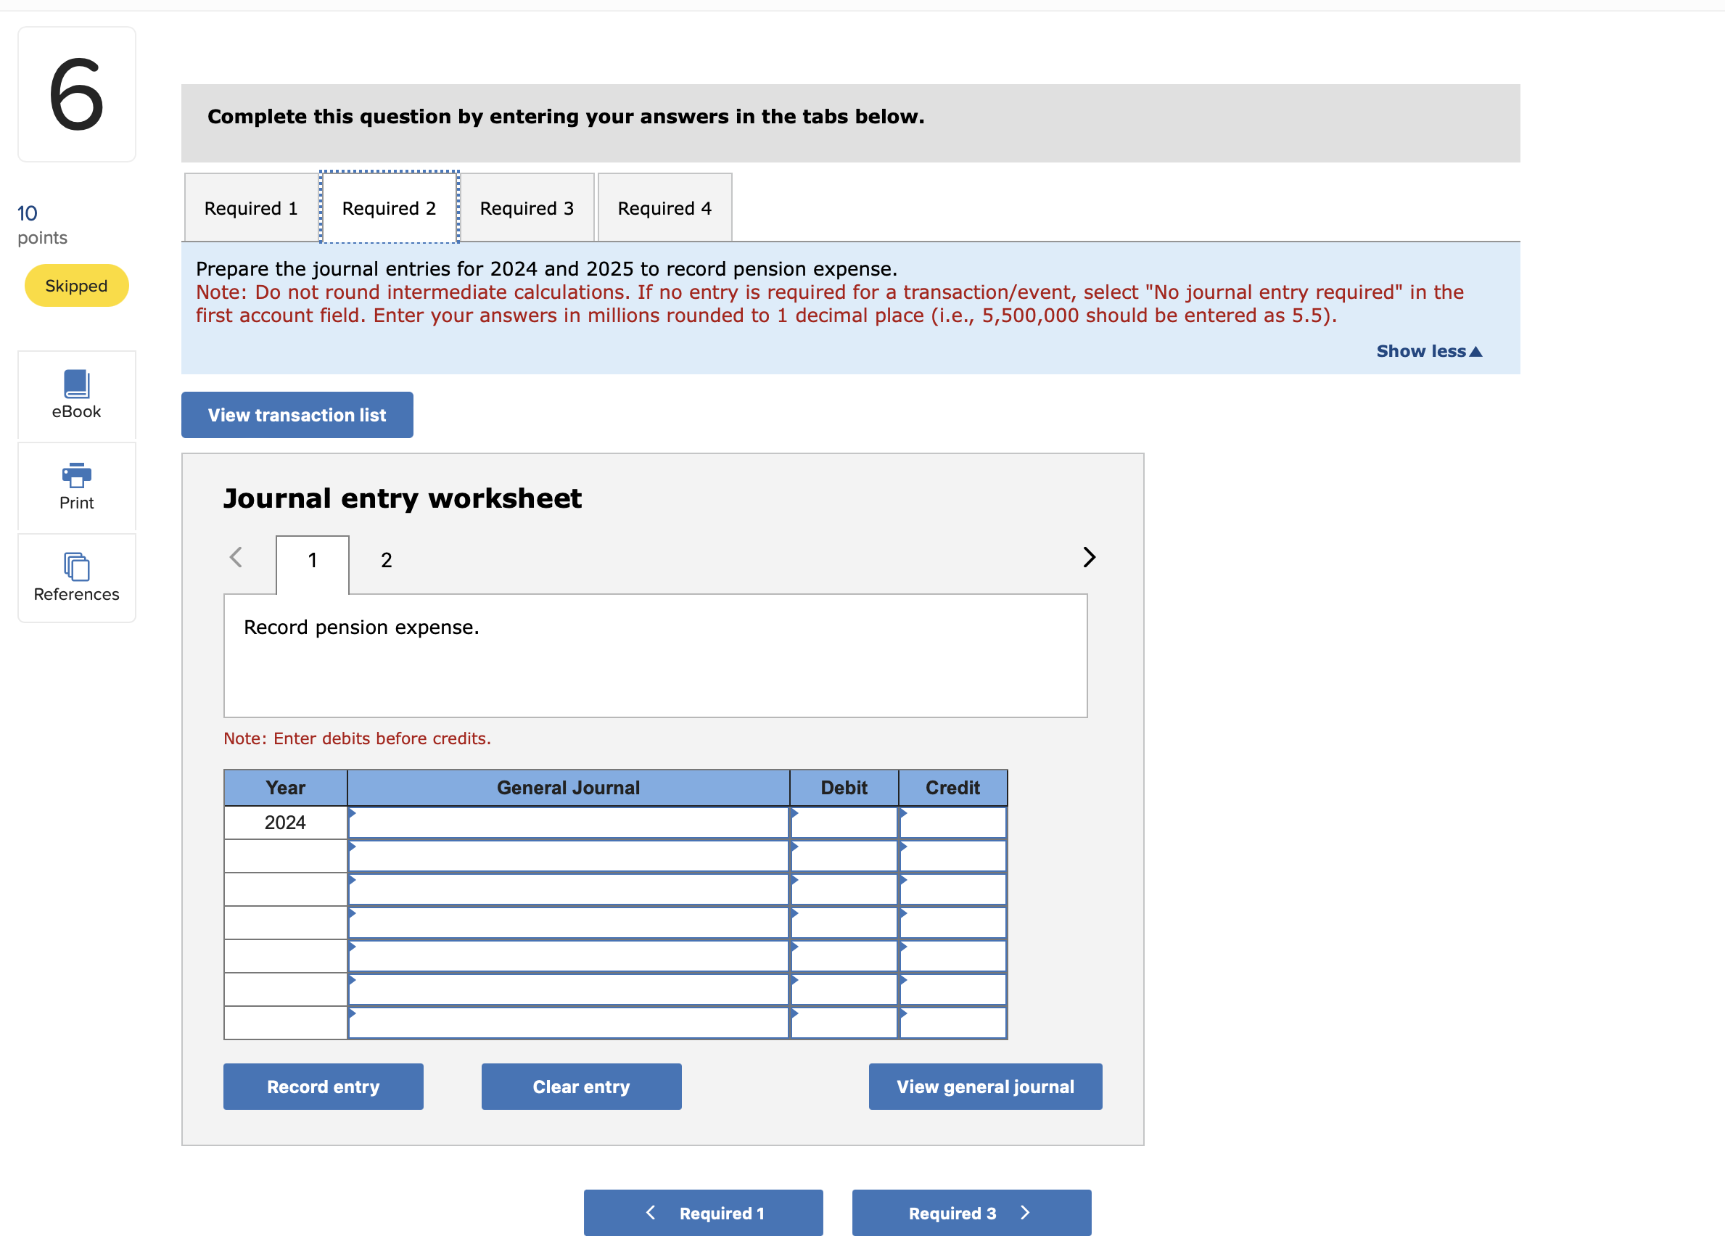1725x1252 pixels.
Task: Switch to Required 3 tab
Action: [527, 207]
